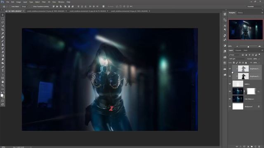Select the History Brush tool
This screenshot has width=264, height=148.
(2, 48)
